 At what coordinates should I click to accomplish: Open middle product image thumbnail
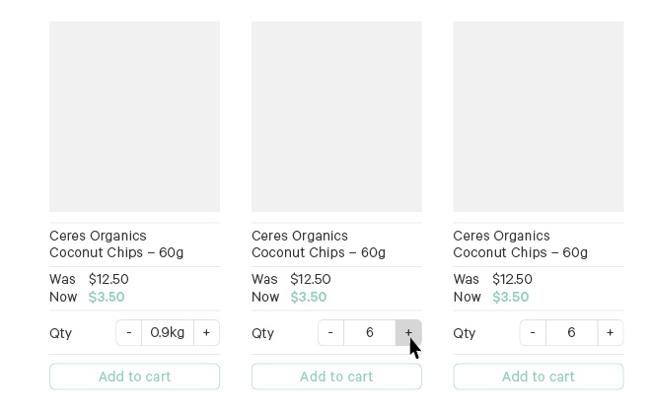tap(336, 116)
